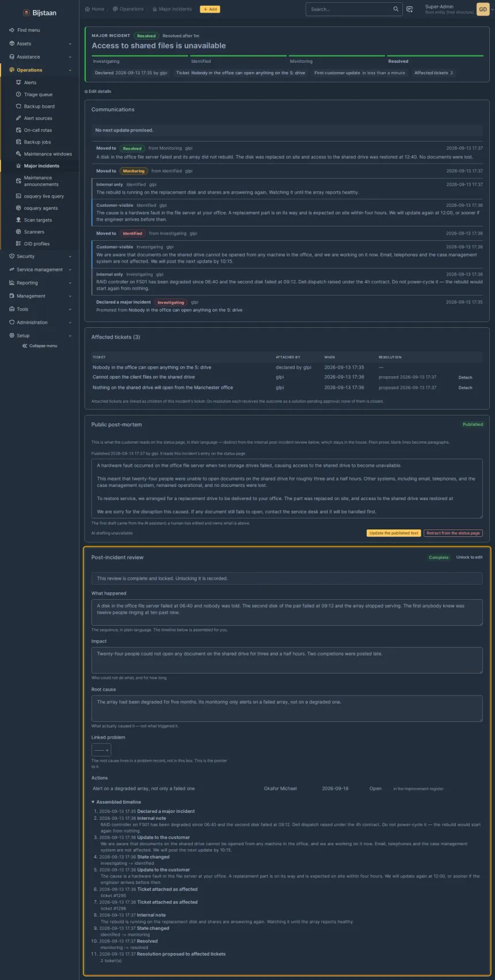This screenshot has width=495, height=980.
Task: Click the What happened text box
Action: click(287, 612)
